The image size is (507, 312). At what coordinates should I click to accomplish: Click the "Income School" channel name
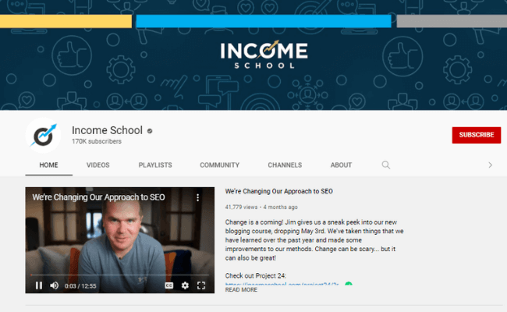click(107, 130)
